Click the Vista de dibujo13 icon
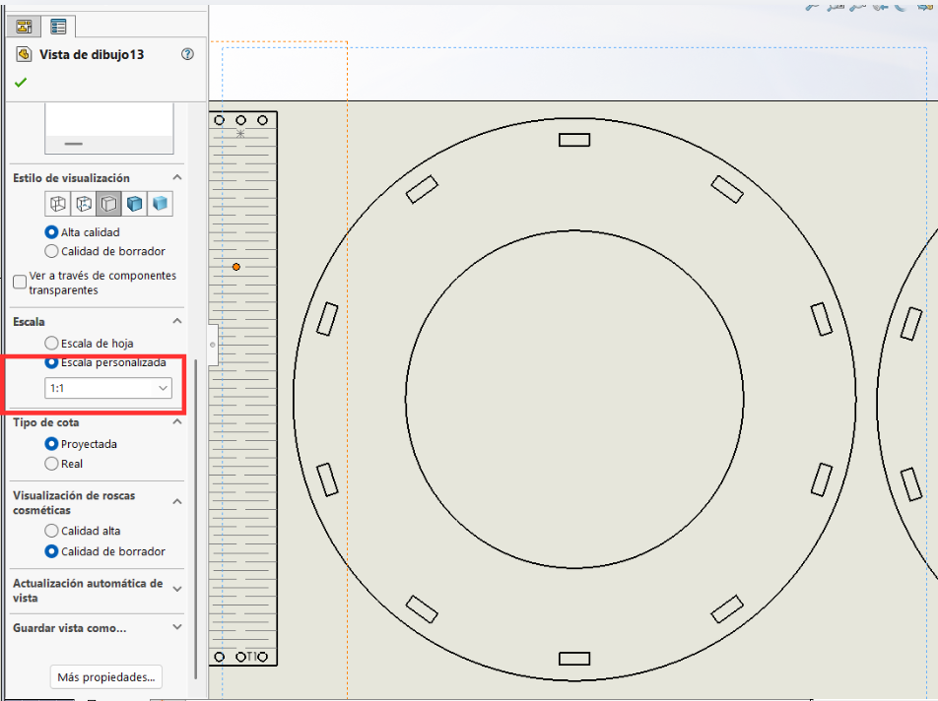 24,54
